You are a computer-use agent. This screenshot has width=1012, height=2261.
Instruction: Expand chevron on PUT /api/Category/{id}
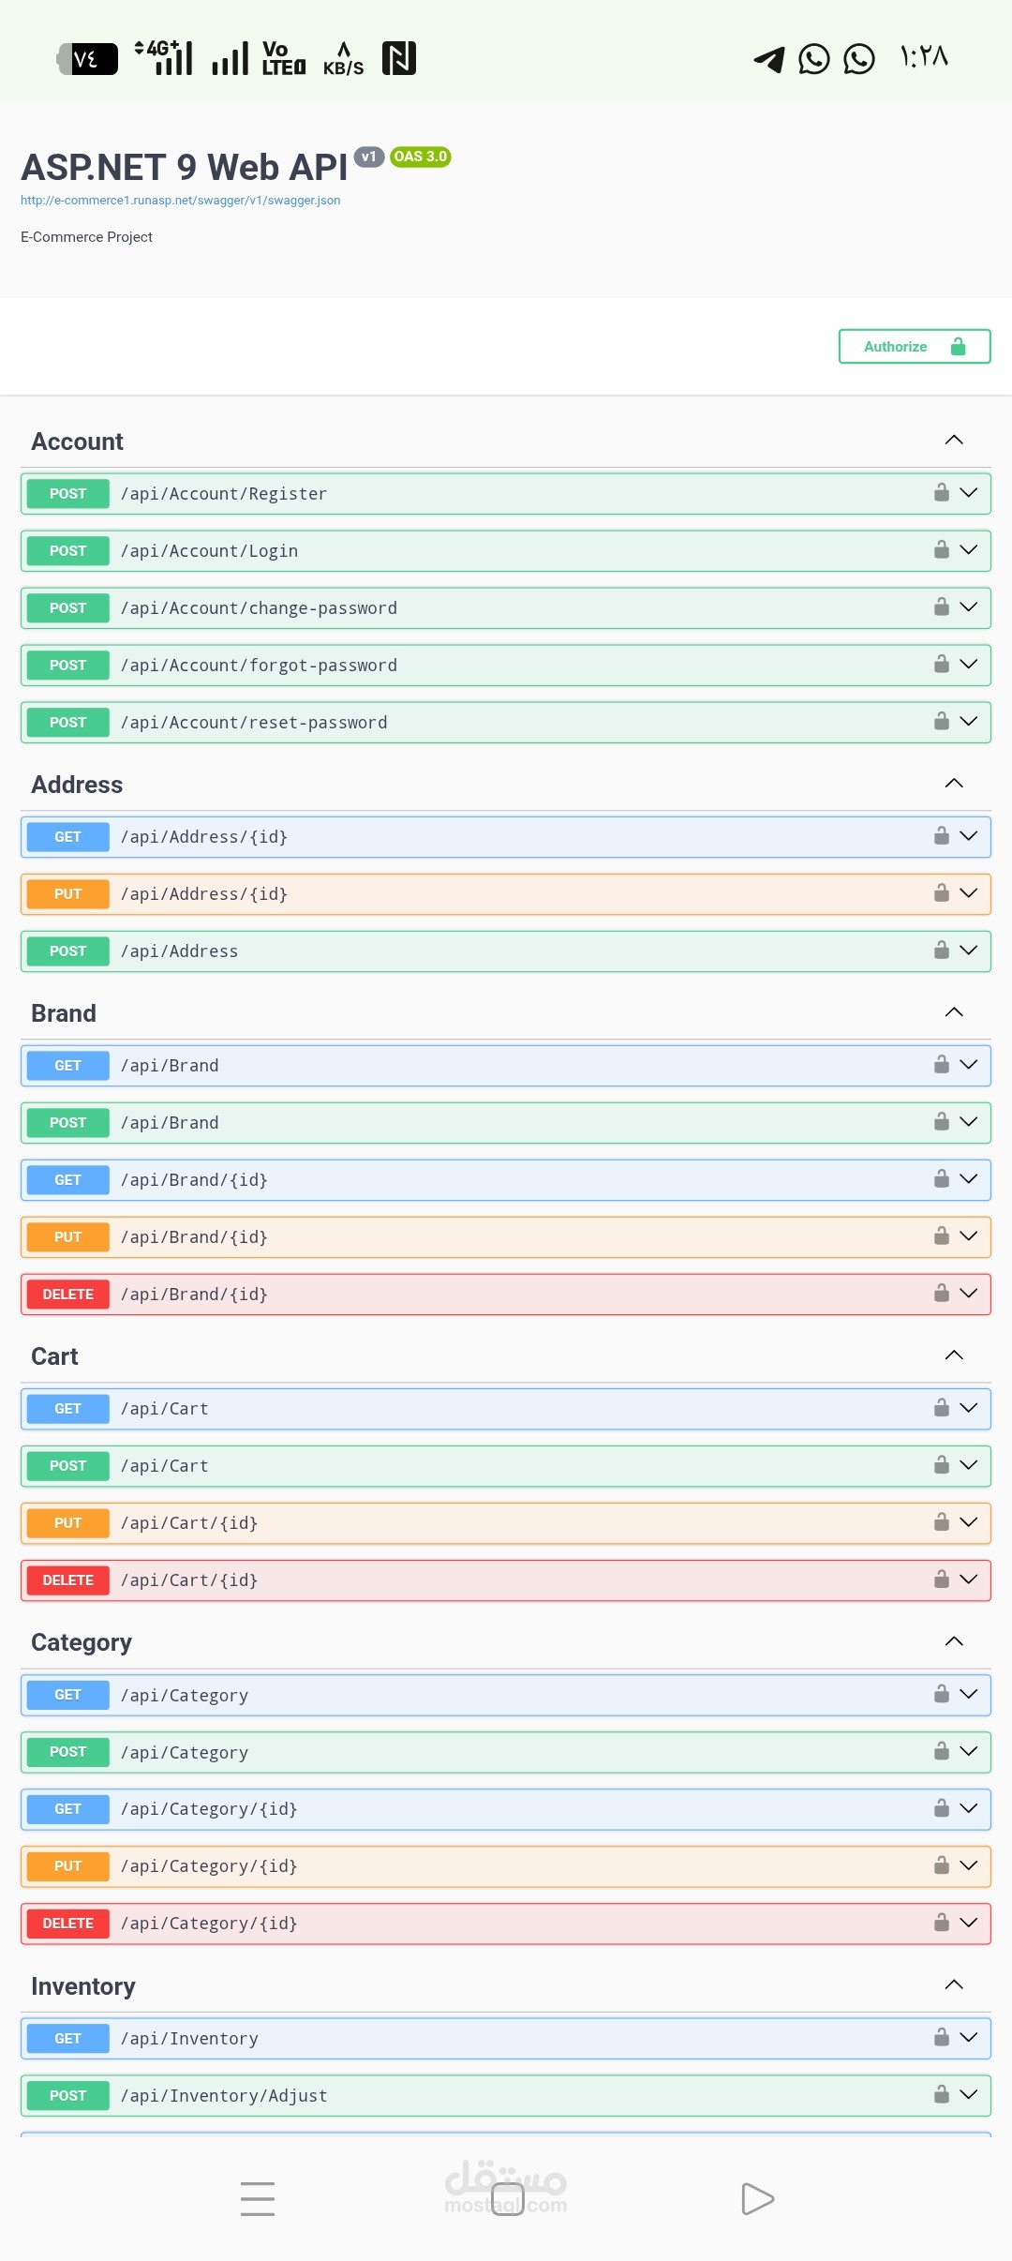tap(969, 1864)
